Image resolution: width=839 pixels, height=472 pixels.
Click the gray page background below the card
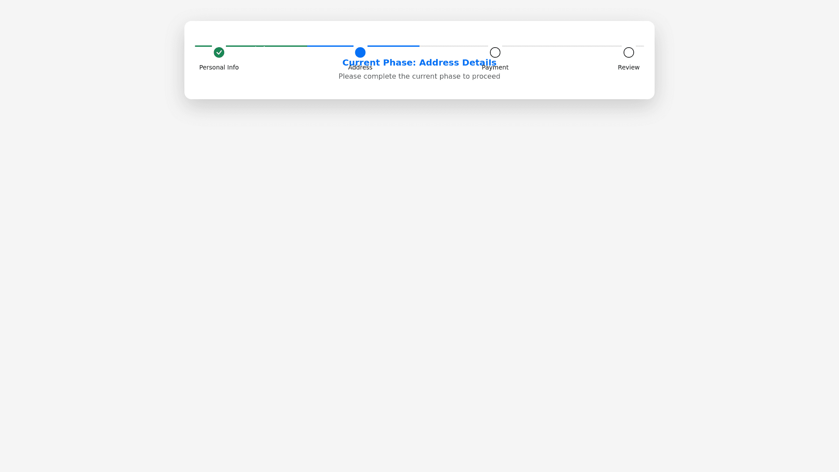[x=419, y=284]
